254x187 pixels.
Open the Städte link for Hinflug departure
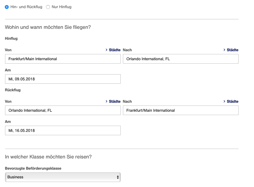pos(115,50)
